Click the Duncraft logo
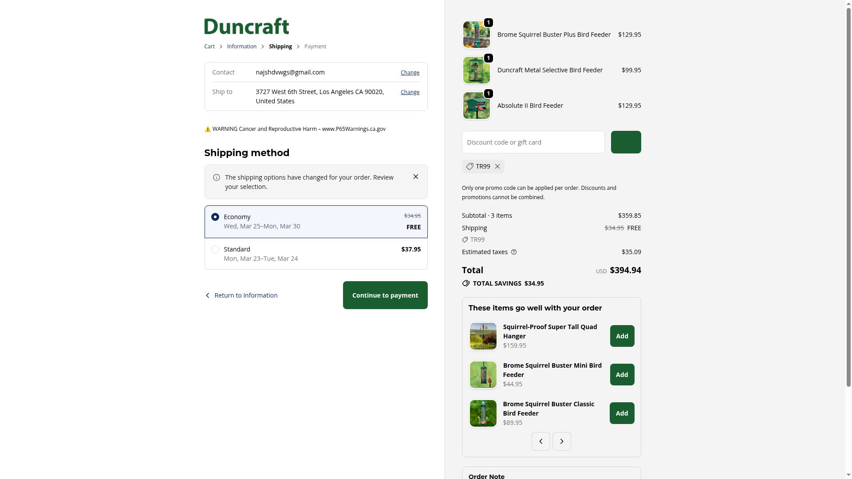This screenshot has height=479, width=852. (x=246, y=26)
